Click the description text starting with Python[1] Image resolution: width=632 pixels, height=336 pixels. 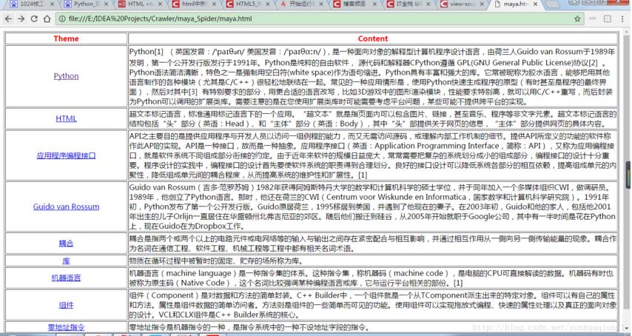[373, 76]
